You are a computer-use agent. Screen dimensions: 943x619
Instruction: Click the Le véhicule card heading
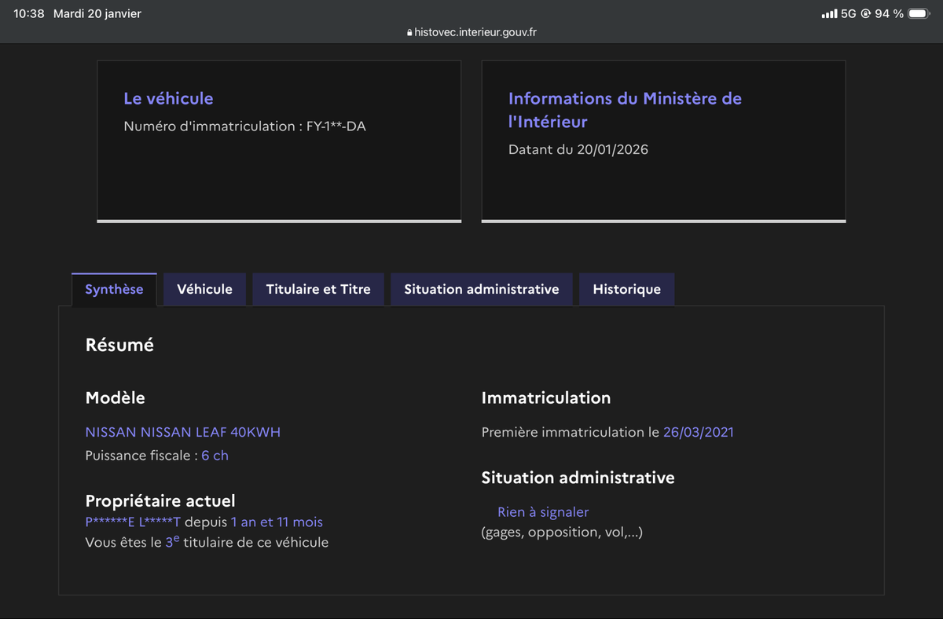[168, 98]
